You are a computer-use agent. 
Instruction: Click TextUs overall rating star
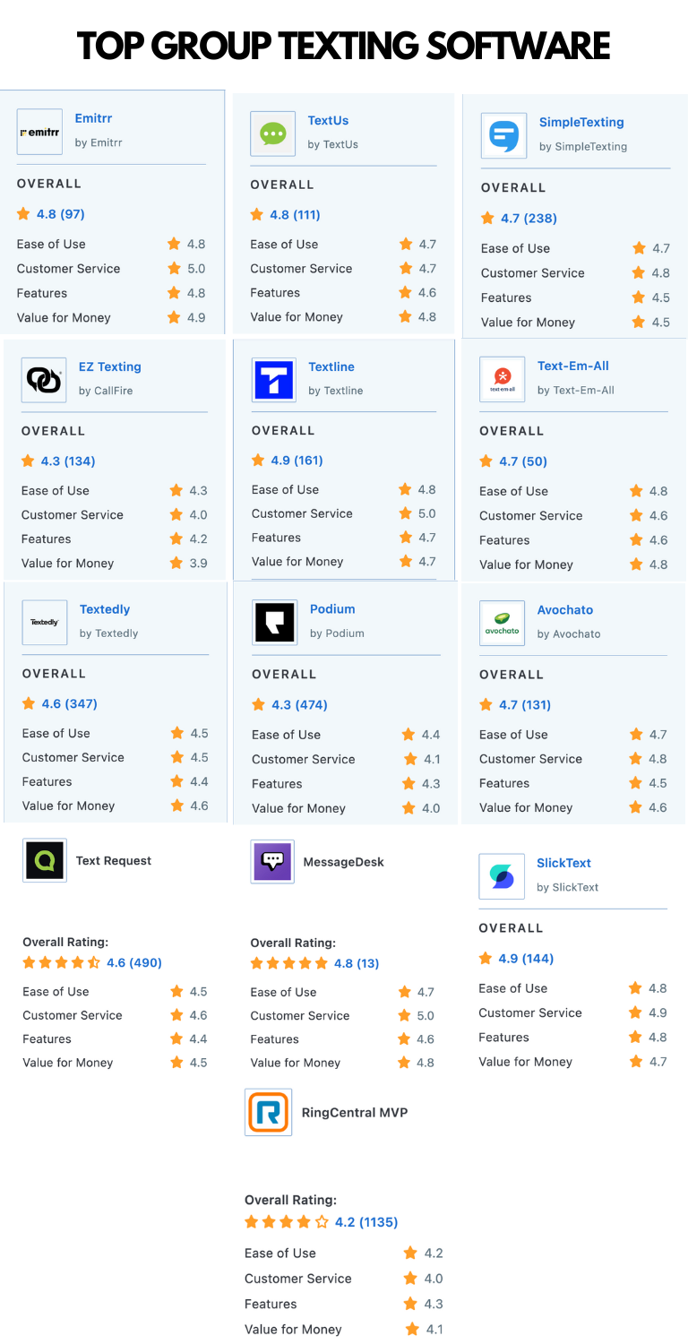coord(258,215)
